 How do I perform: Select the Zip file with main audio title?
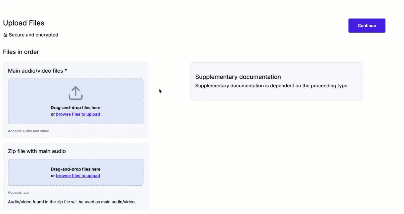[x=37, y=151]
